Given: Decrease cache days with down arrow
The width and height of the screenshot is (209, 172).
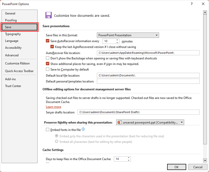Looking at the screenshot, I should point(129,160).
